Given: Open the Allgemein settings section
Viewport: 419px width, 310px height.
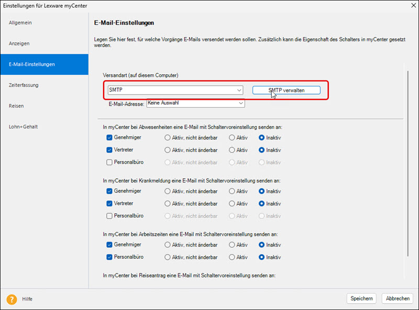Looking at the screenshot, I should coord(20,22).
